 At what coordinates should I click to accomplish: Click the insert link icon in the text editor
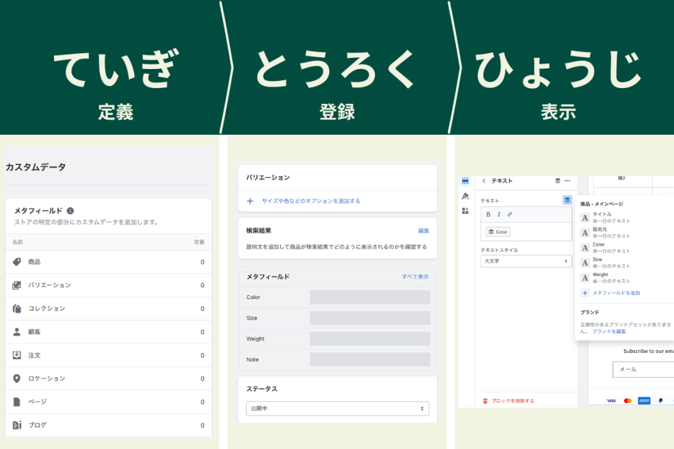point(509,214)
